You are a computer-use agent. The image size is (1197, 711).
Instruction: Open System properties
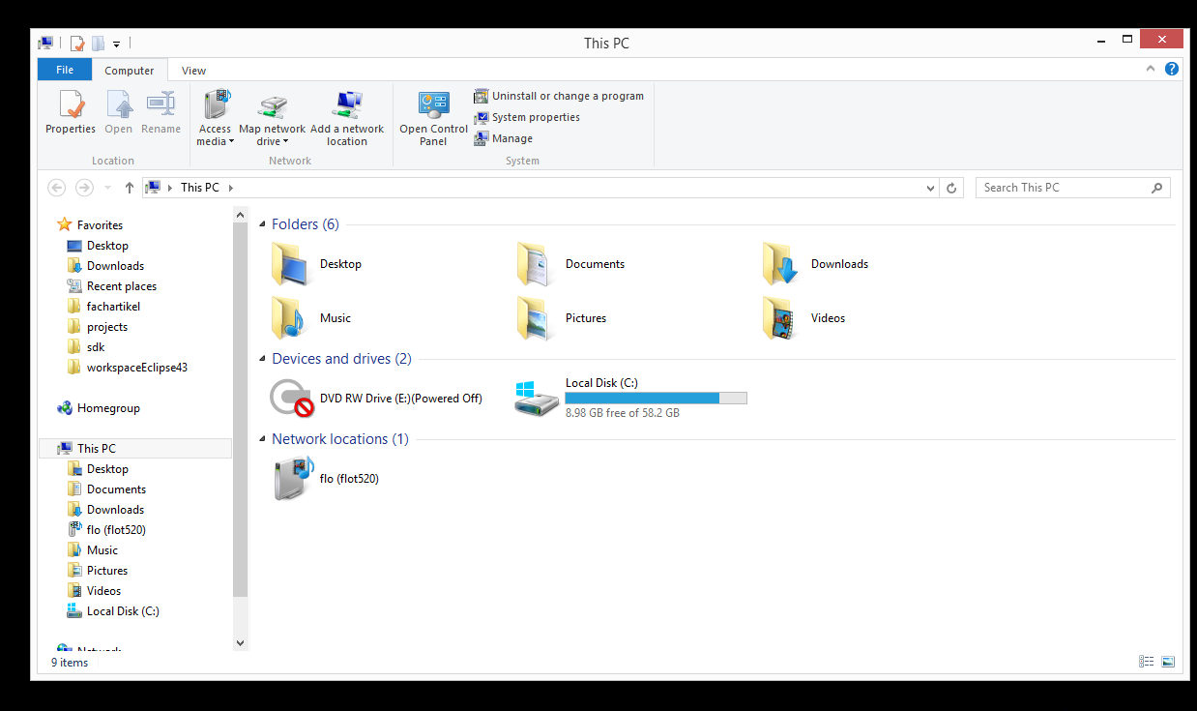(x=527, y=117)
